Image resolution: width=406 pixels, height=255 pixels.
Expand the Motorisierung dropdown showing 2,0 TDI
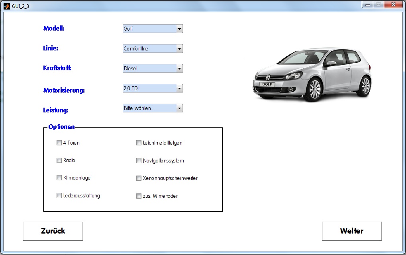coord(153,89)
